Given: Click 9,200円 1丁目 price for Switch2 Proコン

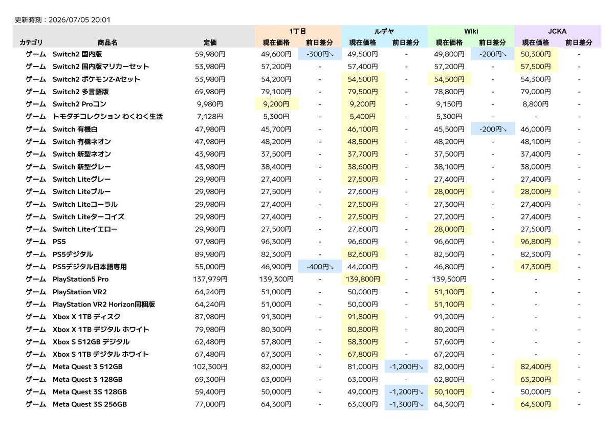Looking at the screenshot, I should tap(276, 104).
